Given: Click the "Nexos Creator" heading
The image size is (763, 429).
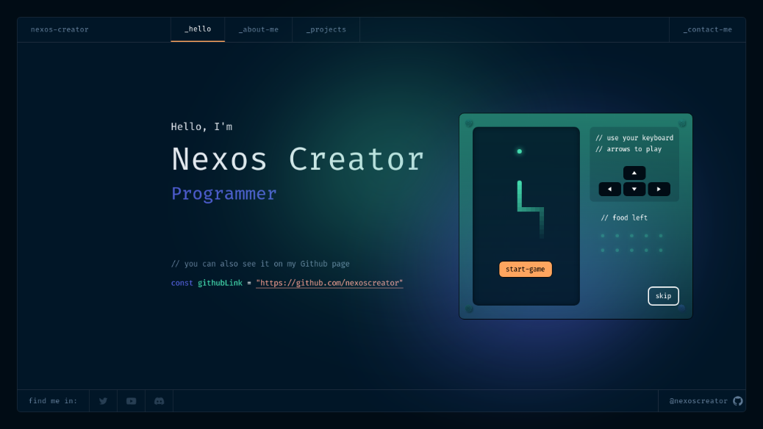Looking at the screenshot, I should pyautogui.click(x=298, y=159).
